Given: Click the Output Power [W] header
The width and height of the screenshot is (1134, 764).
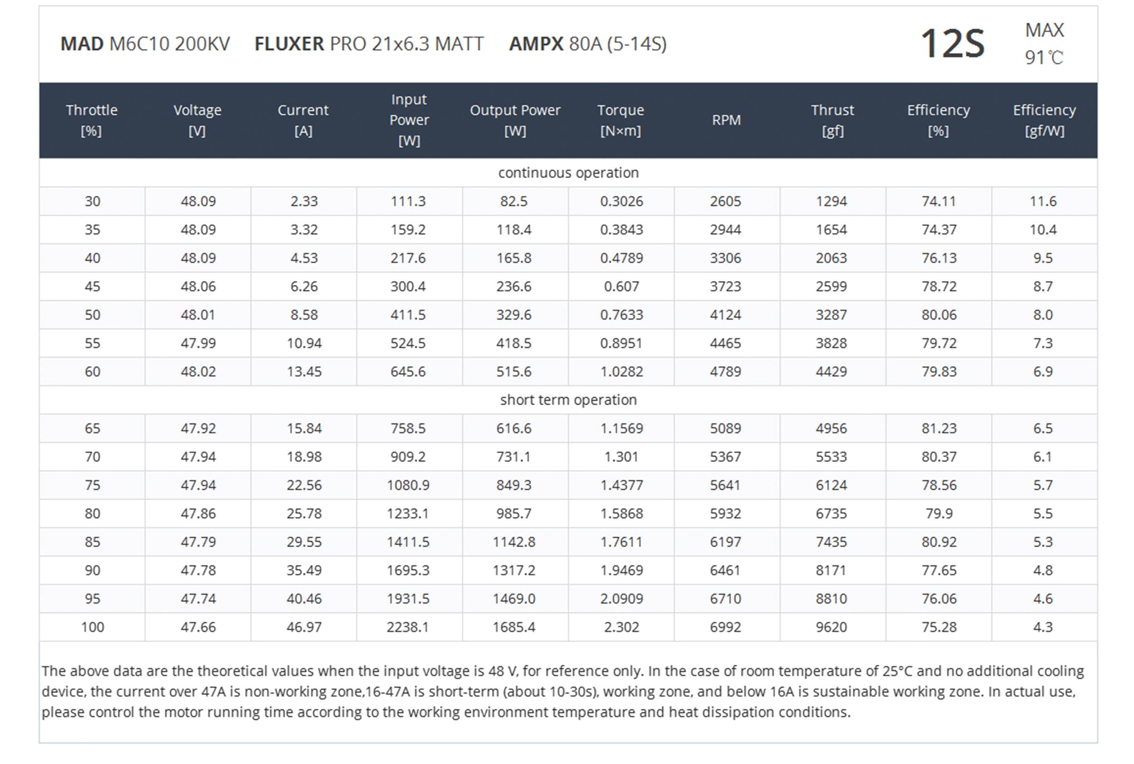Looking at the screenshot, I should pyautogui.click(x=515, y=121).
